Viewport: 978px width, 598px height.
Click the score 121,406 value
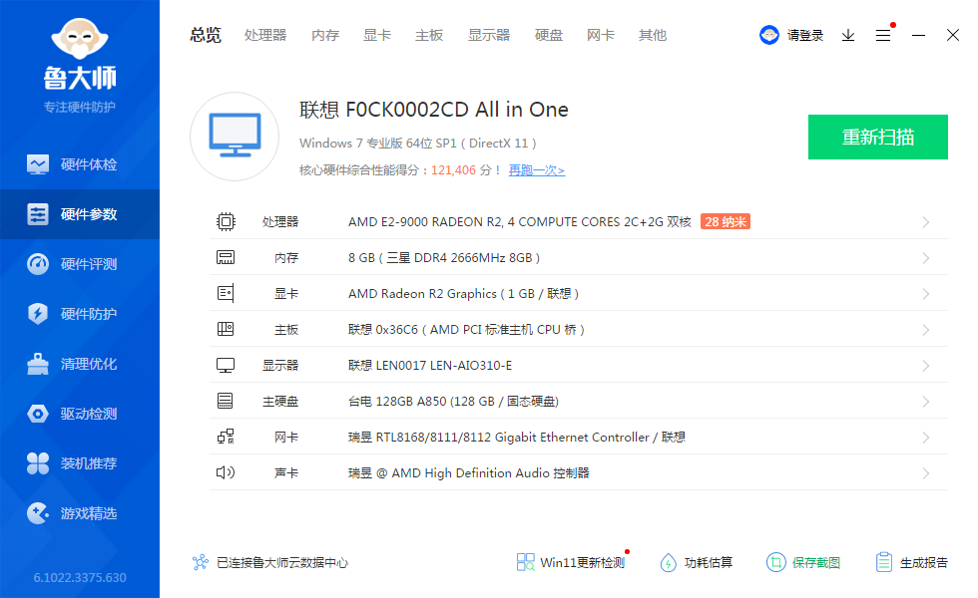click(453, 170)
